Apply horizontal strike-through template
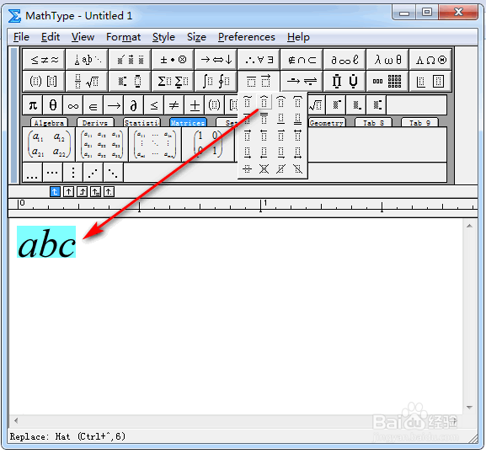486x454 pixels. point(248,169)
